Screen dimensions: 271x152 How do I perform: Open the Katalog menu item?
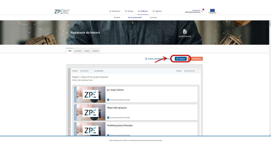129,11
